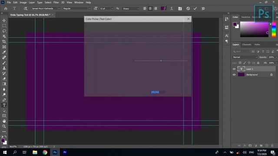
Task: Select the Eyedropper tool
Action: (4, 52)
